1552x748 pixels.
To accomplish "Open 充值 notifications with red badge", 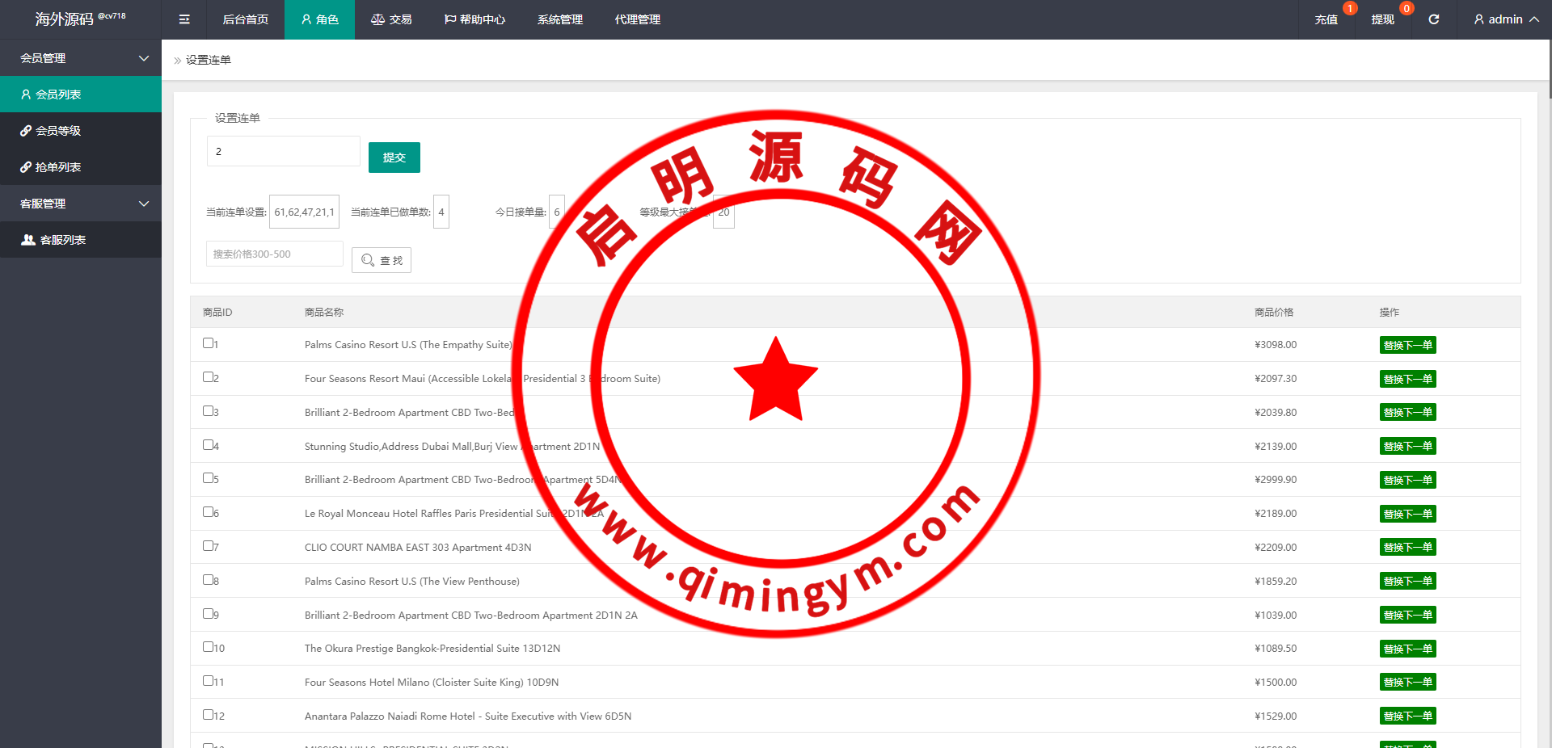I will tap(1326, 19).
